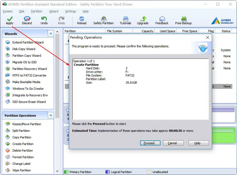Click the sidebar scroll-down arrow
This screenshot has width=237, height=175.
pyautogui.click(x=57, y=171)
